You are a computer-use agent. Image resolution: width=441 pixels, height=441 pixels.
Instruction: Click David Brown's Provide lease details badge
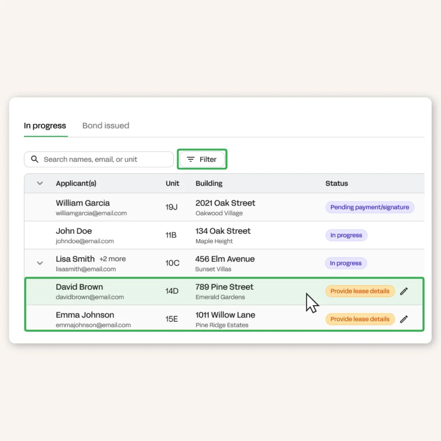360,291
